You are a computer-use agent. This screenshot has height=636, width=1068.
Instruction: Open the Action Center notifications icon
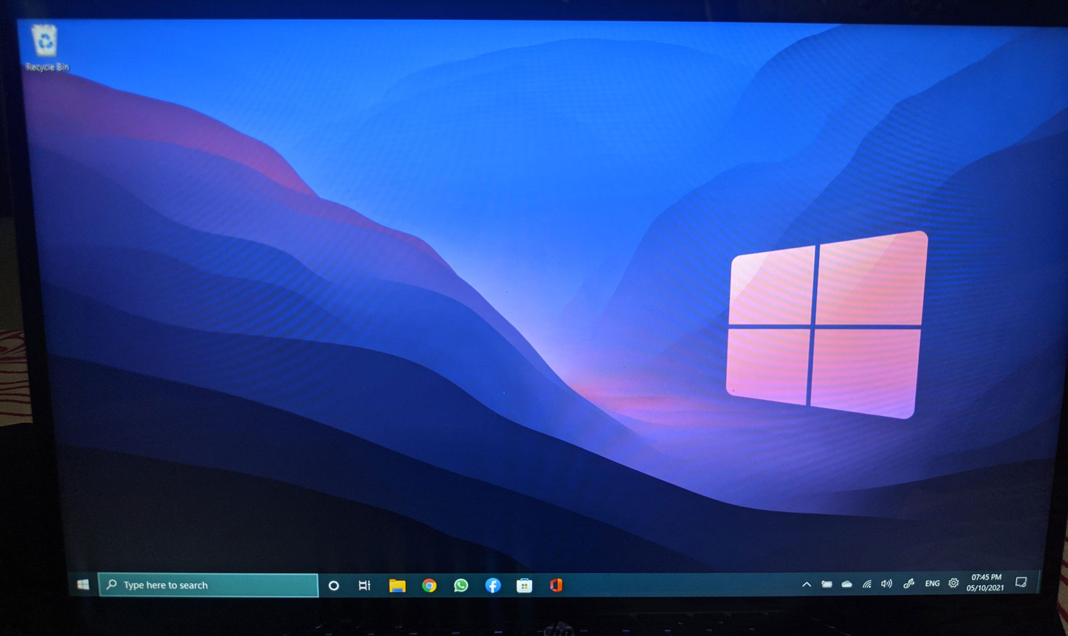pyautogui.click(x=1021, y=582)
